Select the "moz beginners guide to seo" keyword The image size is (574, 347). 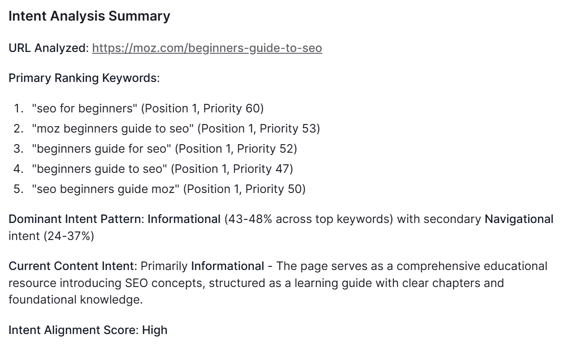coord(112,129)
